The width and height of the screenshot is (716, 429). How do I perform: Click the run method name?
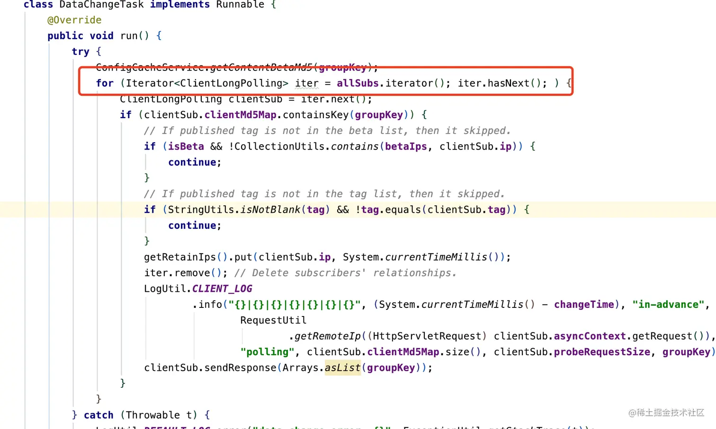pos(134,35)
